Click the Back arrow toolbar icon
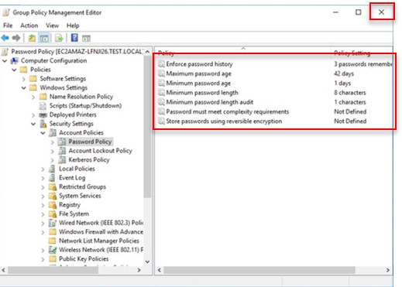Viewport: 402px width, 287px height. pyautogui.click(x=5, y=38)
